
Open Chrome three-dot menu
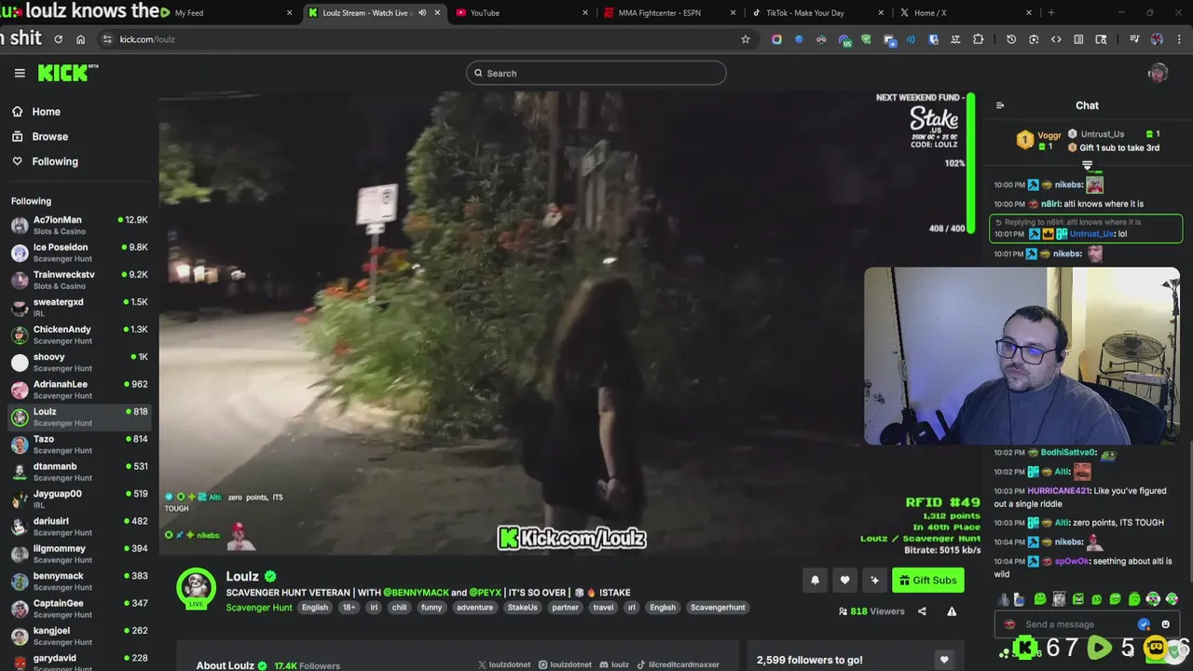coord(1179,39)
